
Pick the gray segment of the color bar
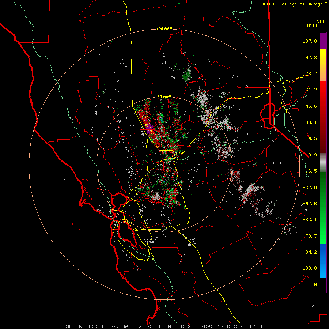[x=323, y=163]
